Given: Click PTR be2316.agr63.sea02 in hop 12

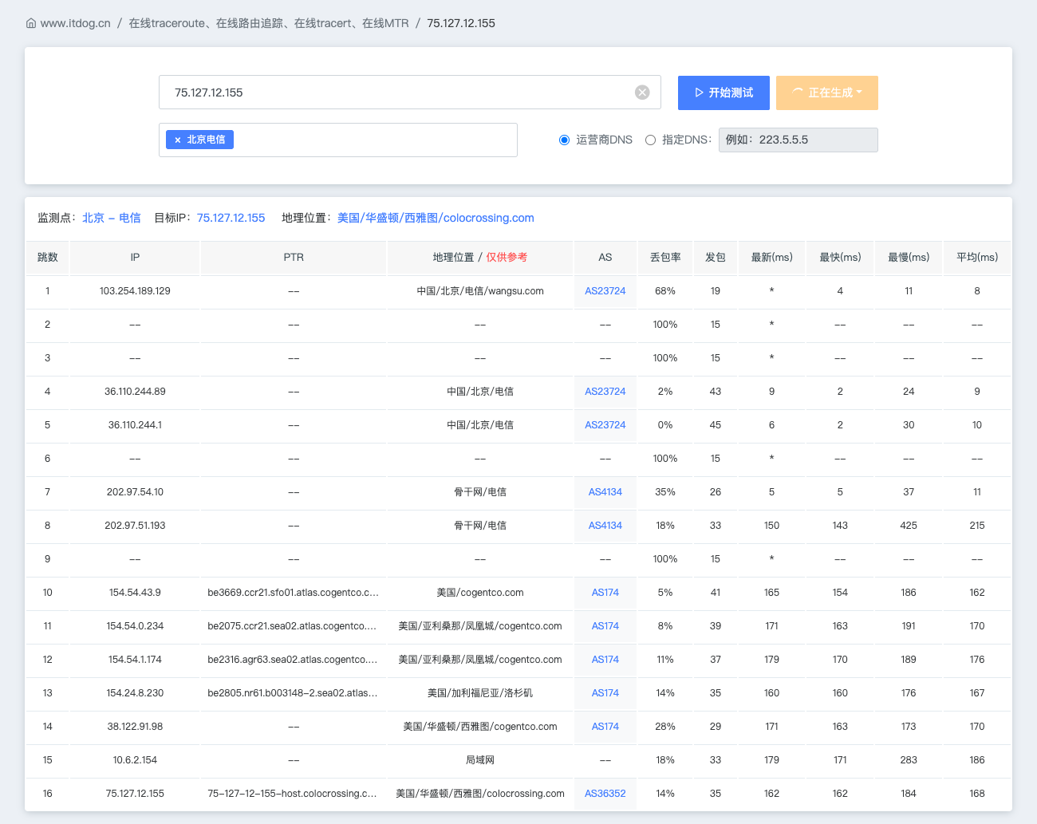Looking at the screenshot, I should [x=292, y=660].
